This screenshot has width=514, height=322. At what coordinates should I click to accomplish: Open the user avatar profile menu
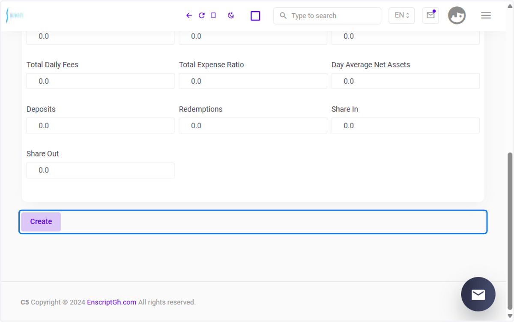pyautogui.click(x=457, y=15)
